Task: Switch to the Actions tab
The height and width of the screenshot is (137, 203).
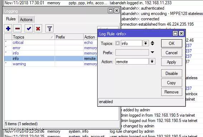Action: 26,20
